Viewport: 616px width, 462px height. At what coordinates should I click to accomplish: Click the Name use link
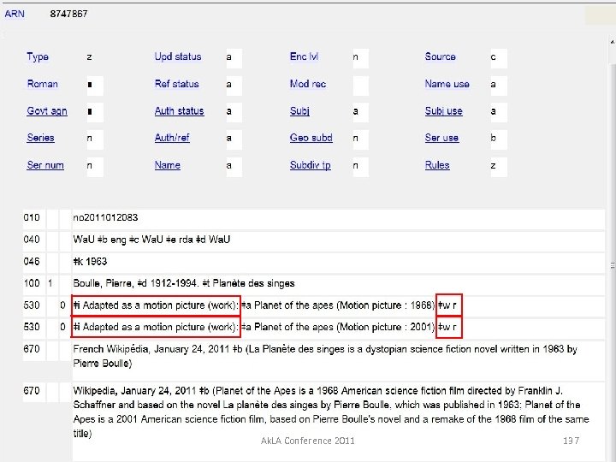click(447, 84)
